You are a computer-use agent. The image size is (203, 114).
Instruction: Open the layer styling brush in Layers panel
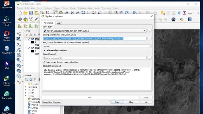click(x=27, y=35)
